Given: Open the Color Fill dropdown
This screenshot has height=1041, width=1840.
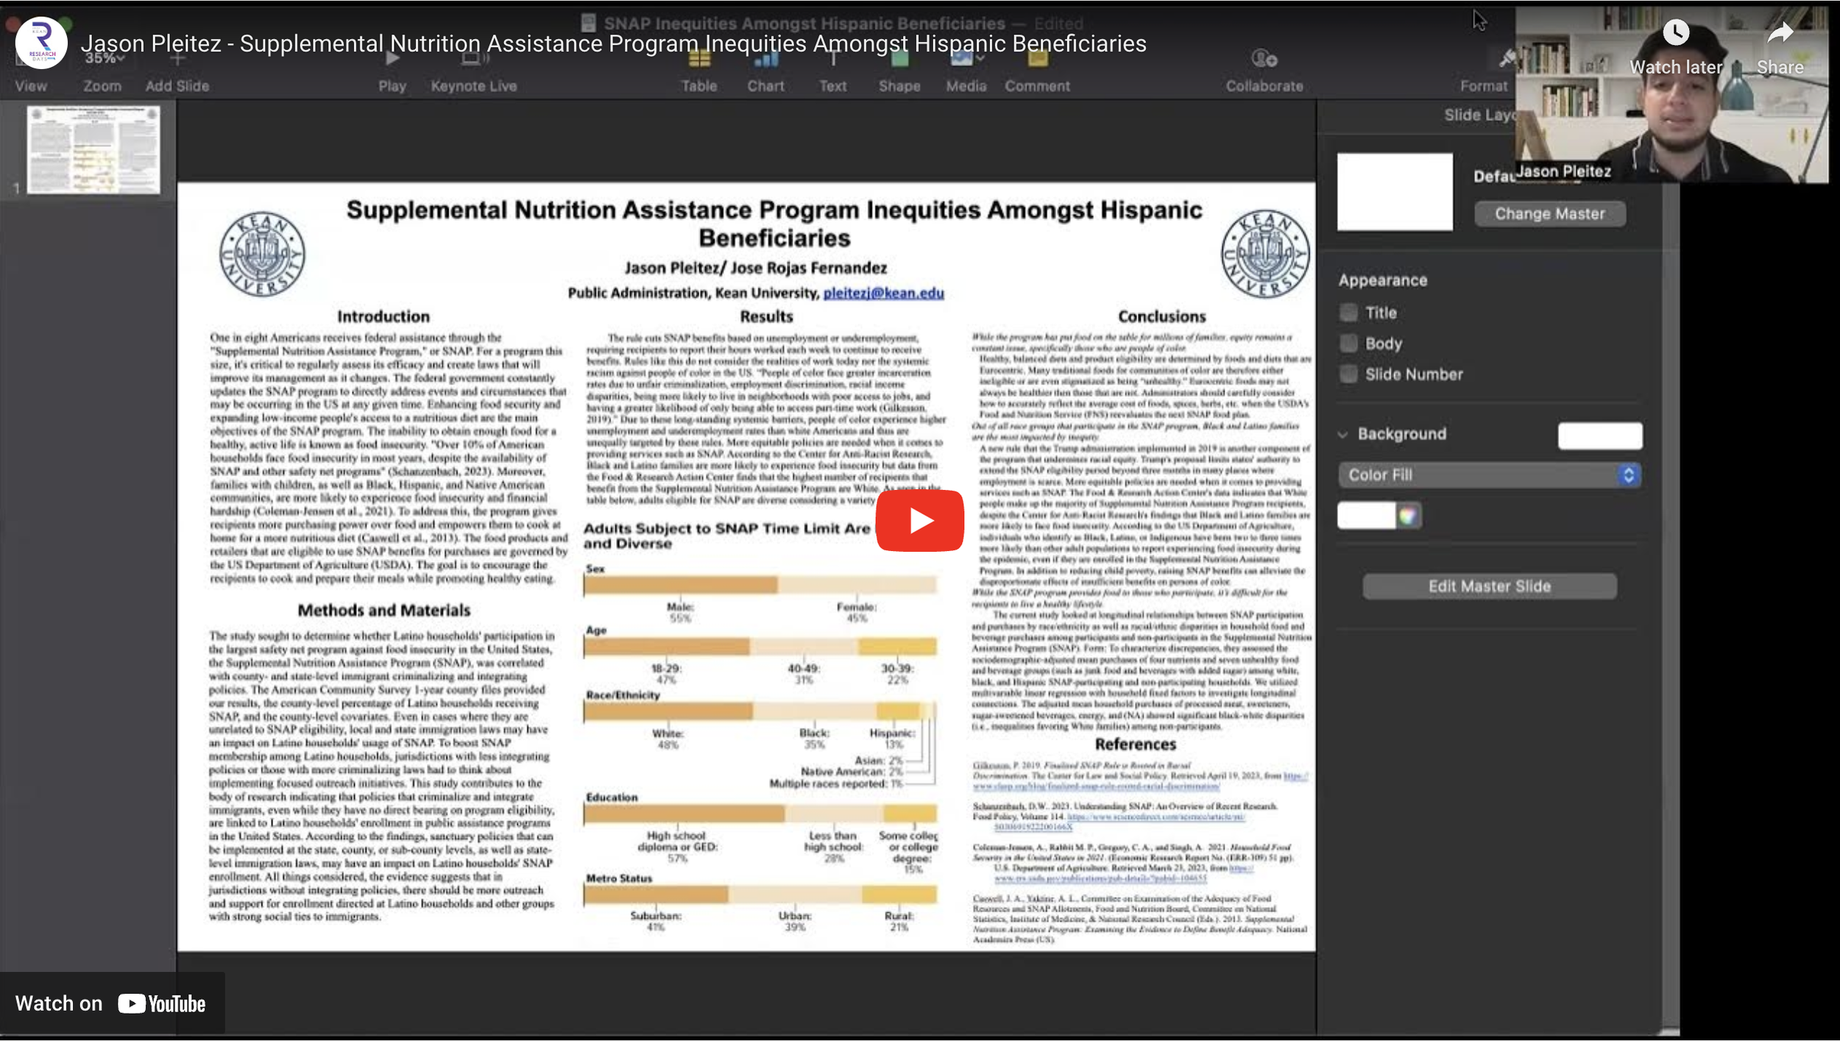Looking at the screenshot, I should 1489,475.
